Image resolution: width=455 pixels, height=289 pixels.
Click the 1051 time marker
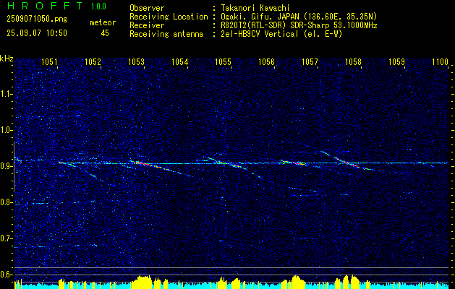pyautogui.click(x=49, y=61)
